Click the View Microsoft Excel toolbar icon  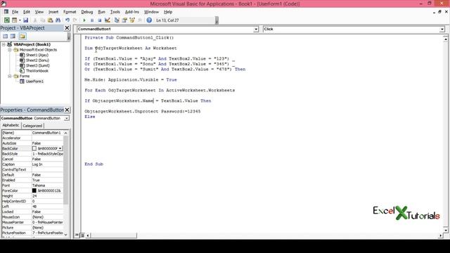(x=6, y=20)
